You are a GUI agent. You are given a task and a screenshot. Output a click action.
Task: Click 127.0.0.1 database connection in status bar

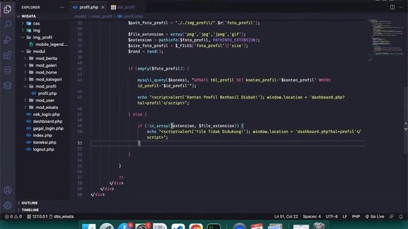click(38, 216)
